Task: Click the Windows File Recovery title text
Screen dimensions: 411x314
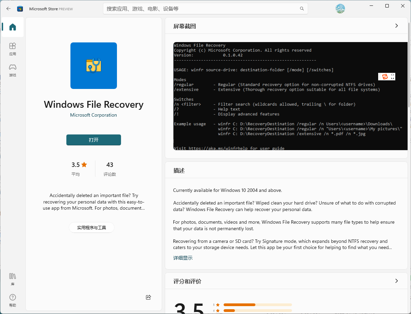Action: [x=94, y=104]
